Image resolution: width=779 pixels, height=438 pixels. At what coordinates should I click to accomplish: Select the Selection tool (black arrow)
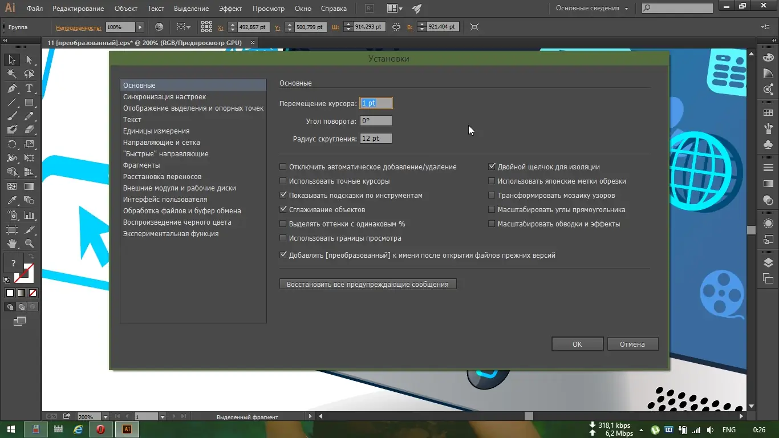point(12,60)
